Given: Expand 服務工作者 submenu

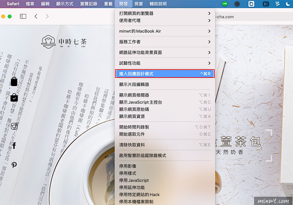Looking at the screenshot, I should [x=165, y=42].
